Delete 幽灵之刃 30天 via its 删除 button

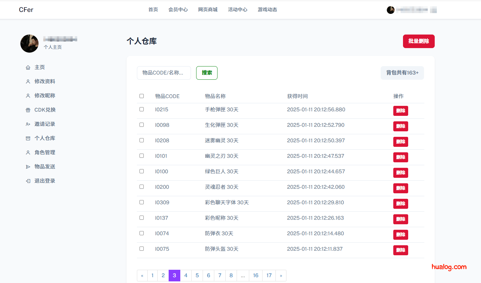pos(401,157)
